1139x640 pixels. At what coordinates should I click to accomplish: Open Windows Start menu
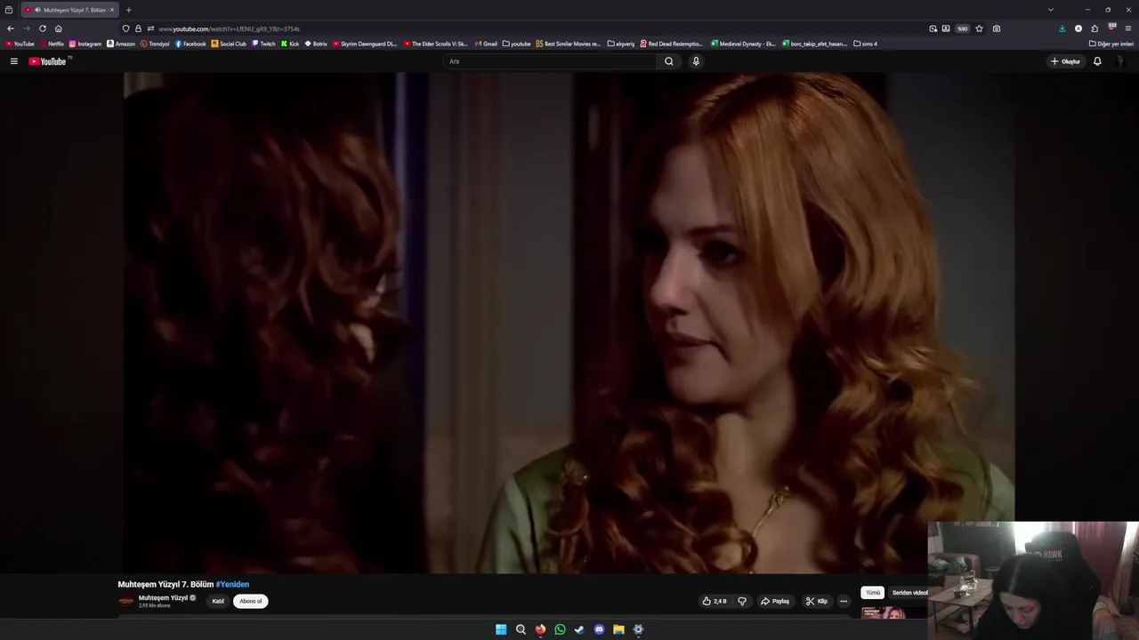click(501, 629)
